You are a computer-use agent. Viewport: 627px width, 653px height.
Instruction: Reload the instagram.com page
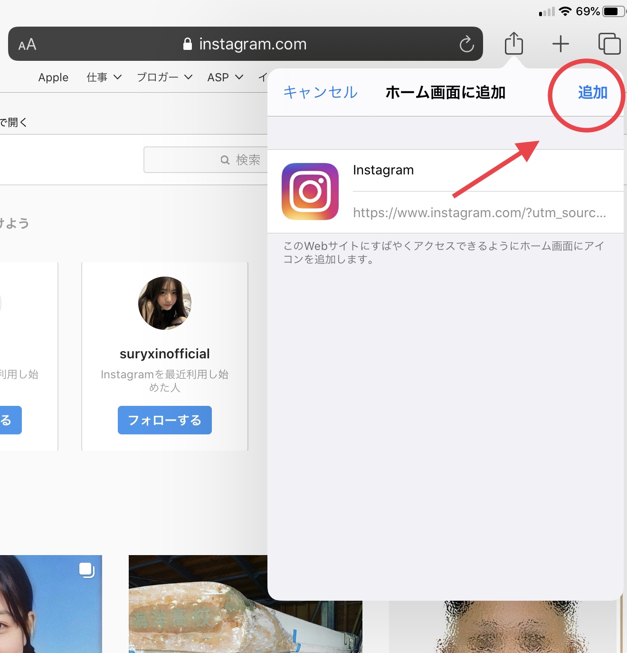467,44
